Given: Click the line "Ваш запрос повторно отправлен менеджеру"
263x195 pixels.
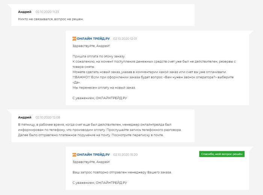Looking at the screenshot, I should [x=122, y=172].
